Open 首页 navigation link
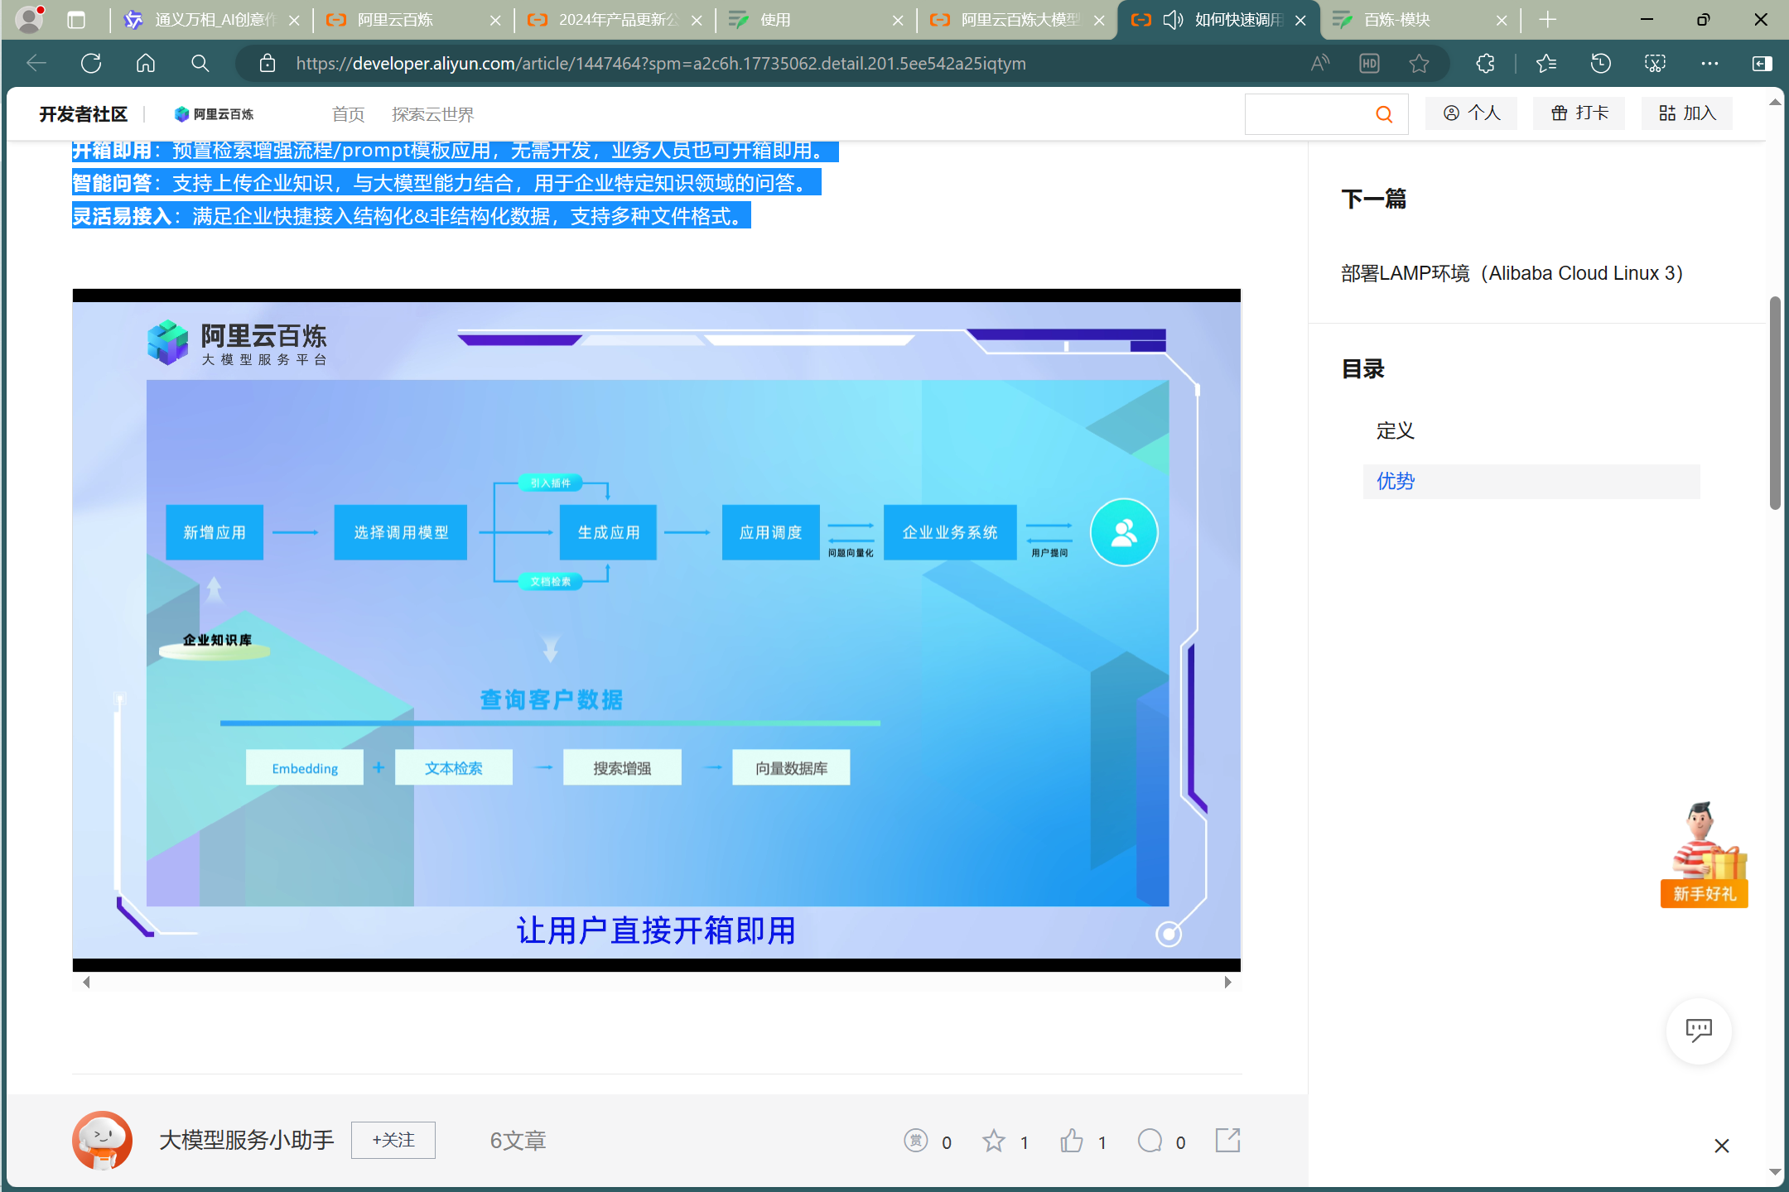The width and height of the screenshot is (1789, 1192). (348, 114)
